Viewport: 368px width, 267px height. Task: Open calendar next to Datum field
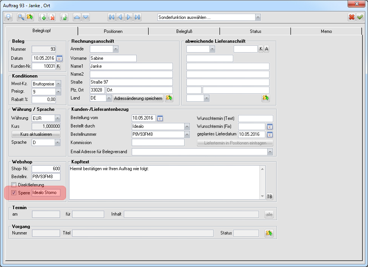tap(59, 58)
